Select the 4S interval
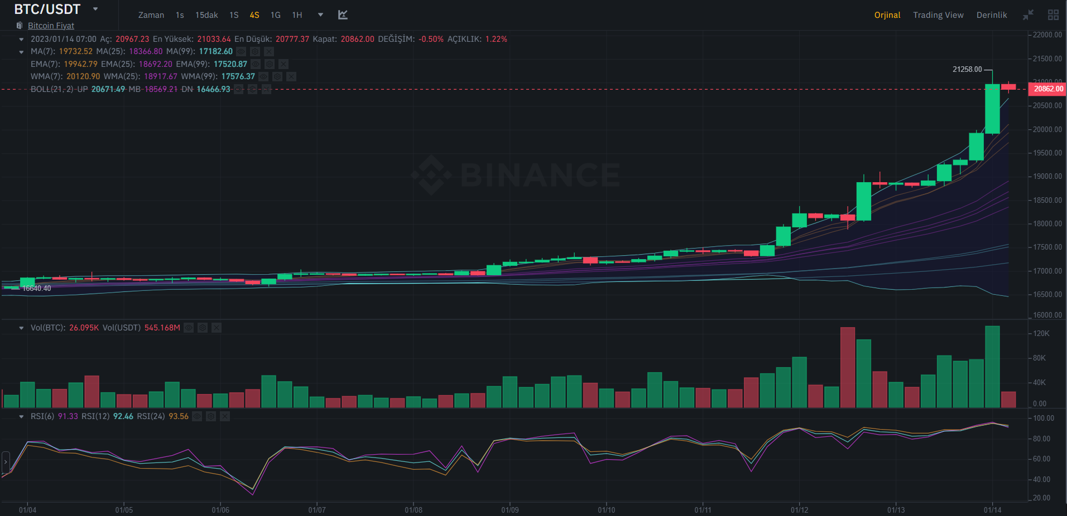 pyautogui.click(x=254, y=15)
